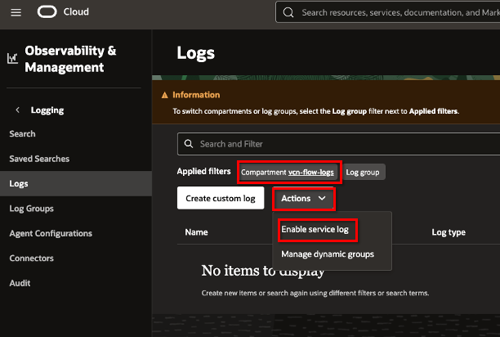Click the magnifier icon in top search bar
Screen dimensions: 500x337
point(288,12)
